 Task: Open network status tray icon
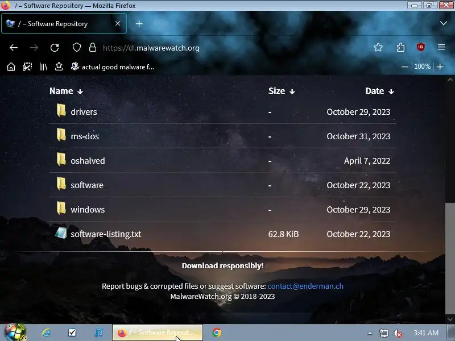click(383, 333)
